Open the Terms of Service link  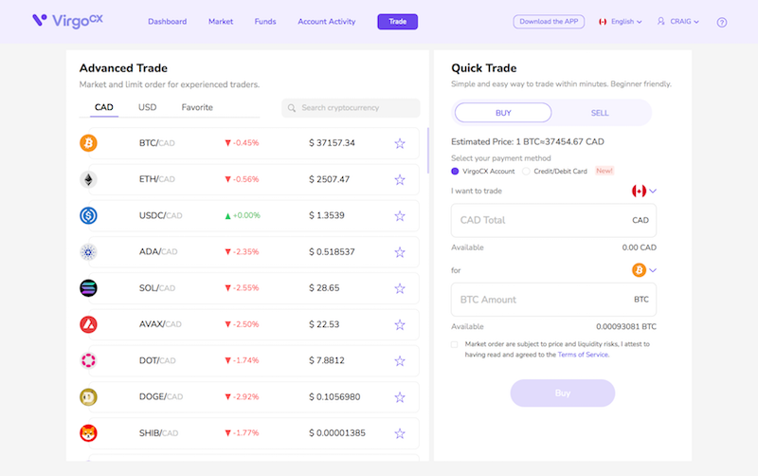583,355
